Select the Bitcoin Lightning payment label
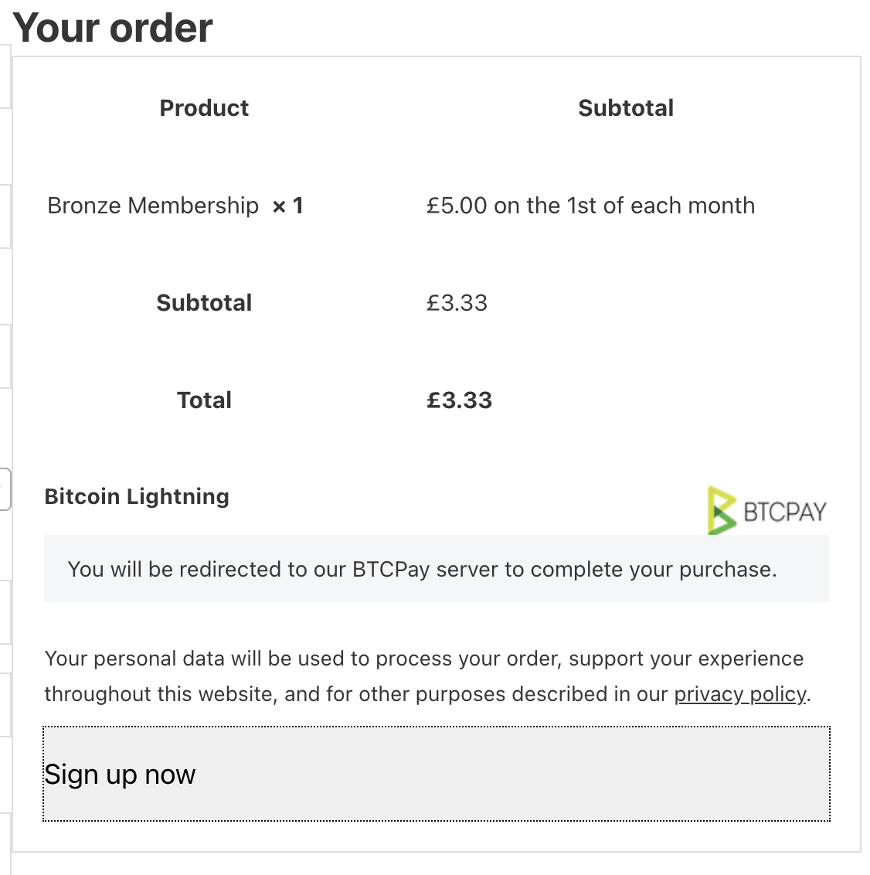This screenshot has height=875, width=870. pos(137,496)
